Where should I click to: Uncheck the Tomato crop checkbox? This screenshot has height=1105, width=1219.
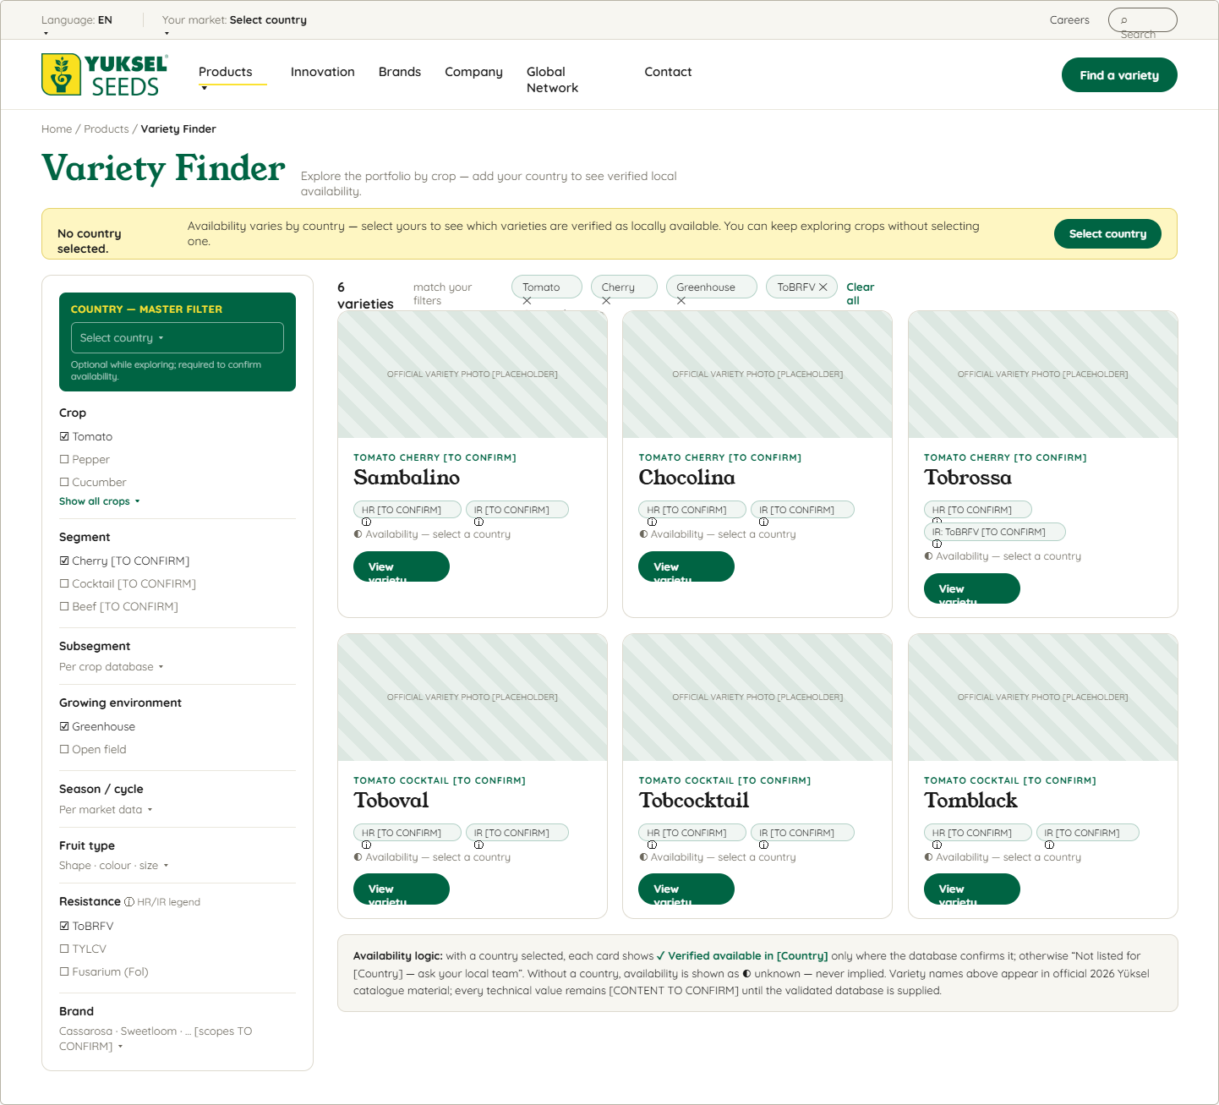[64, 436]
